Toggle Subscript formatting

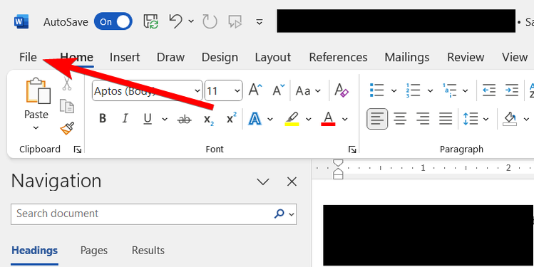(x=209, y=120)
